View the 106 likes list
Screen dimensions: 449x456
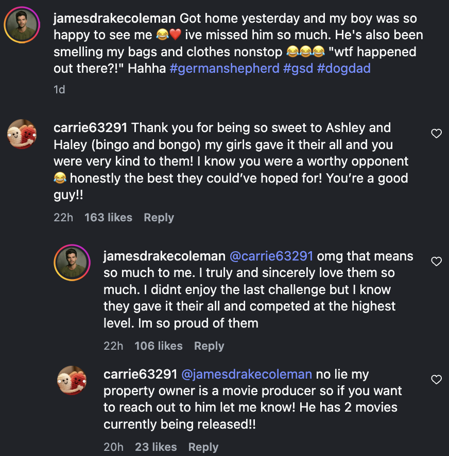[159, 346]
